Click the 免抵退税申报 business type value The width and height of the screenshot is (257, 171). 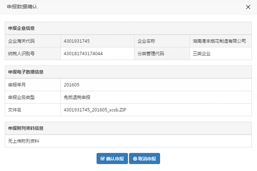(77, 97)
